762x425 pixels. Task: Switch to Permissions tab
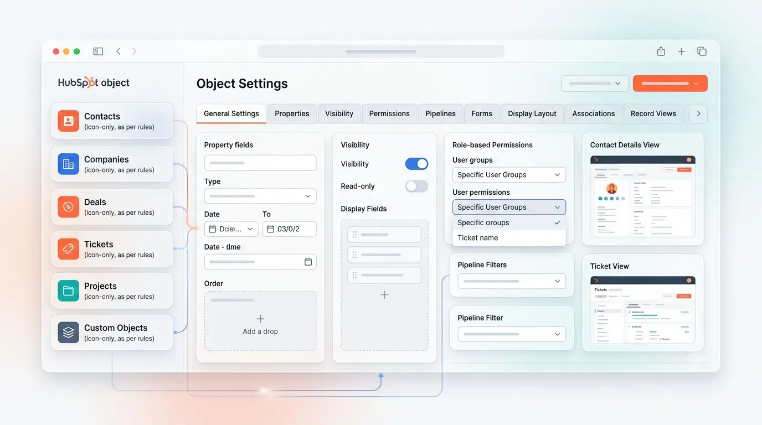pyautogui.click(x=389, y=113)
